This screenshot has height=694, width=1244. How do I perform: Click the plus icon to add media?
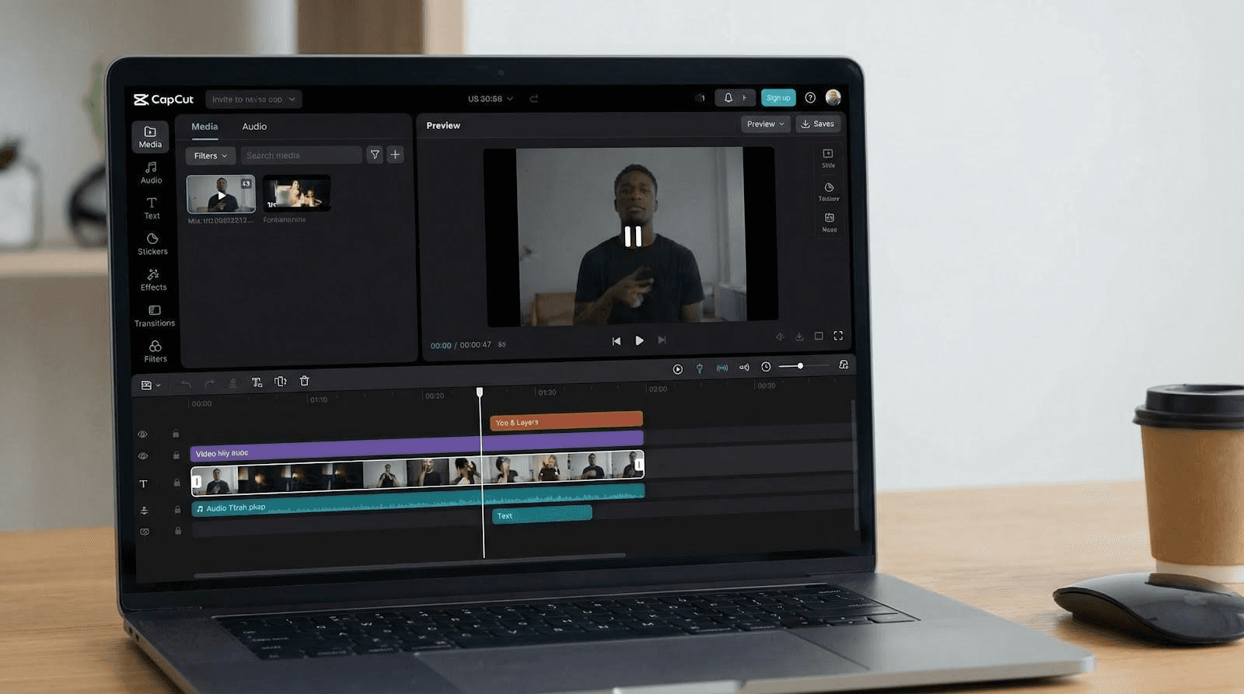coord(395,155)
